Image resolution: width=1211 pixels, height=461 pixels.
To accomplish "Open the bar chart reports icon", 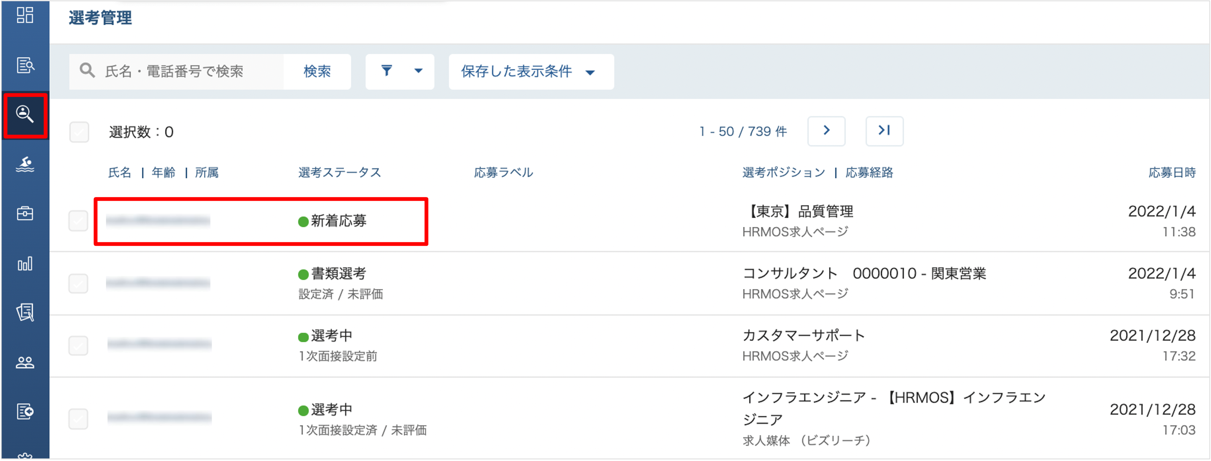I will [x=25, y=263].
